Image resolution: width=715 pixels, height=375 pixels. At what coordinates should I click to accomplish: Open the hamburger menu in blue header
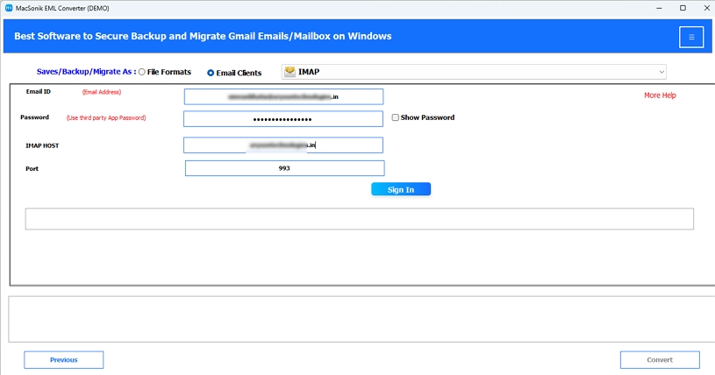[691, 37]
